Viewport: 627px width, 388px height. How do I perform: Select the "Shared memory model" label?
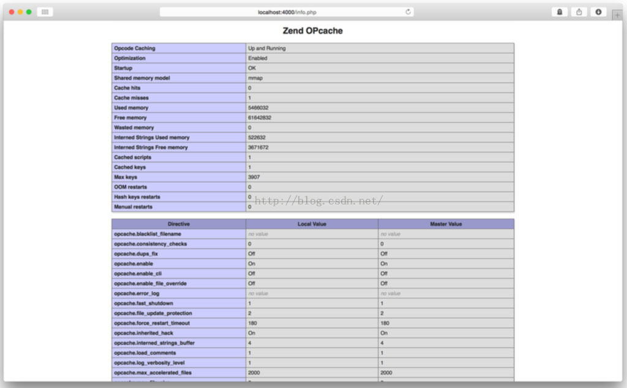click(x=142, y=78)
